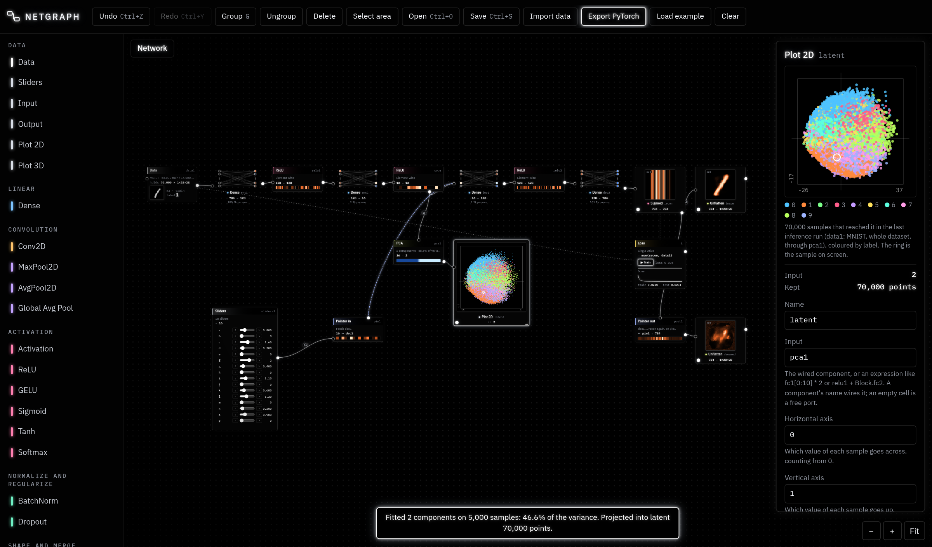
Task: Click slider f in the Sliders node
Action: pos(247,360)
